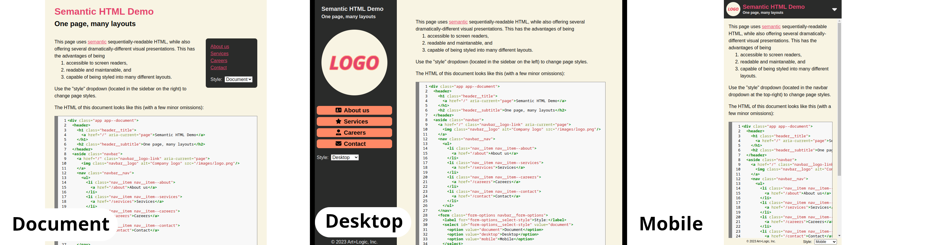Click Document code line 18 Services anchor

coord(127,202)
